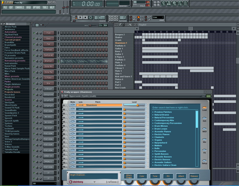This screenshot has height=186, width=239.
Task: Select the brush paint tool in Playlist
Action: [x=123, y=25]
